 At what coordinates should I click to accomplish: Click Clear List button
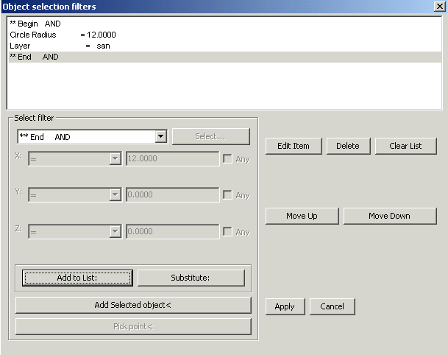pyautogui.click(x=405, y=146)
